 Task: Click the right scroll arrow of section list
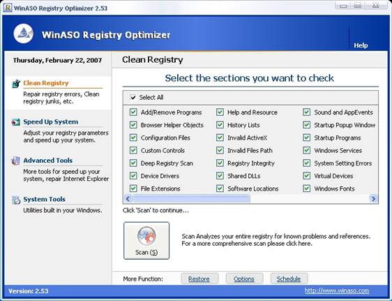[x=373, y=199]
